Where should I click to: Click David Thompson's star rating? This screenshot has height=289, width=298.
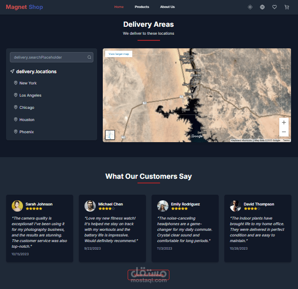pos(252,209)
